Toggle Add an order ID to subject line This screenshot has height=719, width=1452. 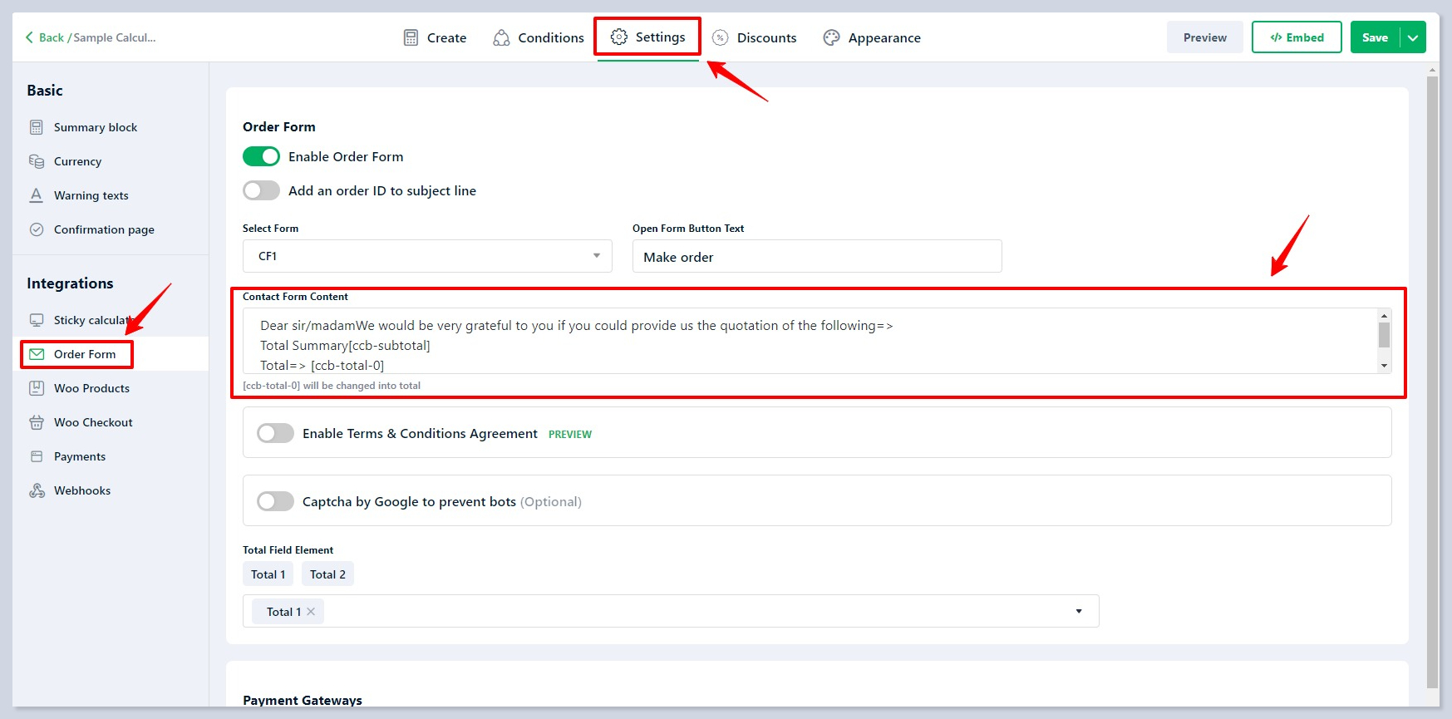tap(261, 190)
